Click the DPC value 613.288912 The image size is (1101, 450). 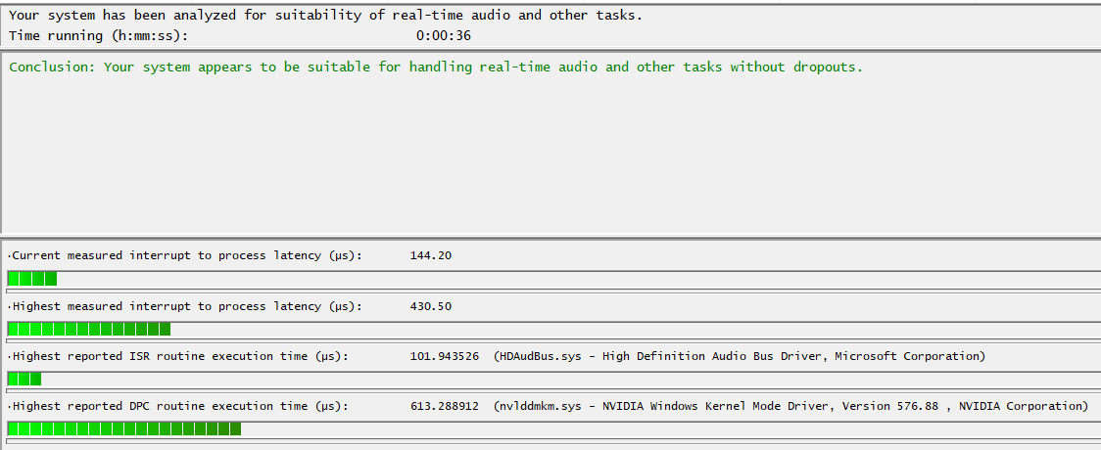[x=445, y=406]
